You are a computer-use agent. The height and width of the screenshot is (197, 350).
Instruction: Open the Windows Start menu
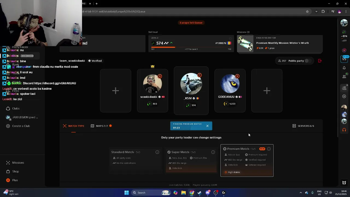(127, 193)
